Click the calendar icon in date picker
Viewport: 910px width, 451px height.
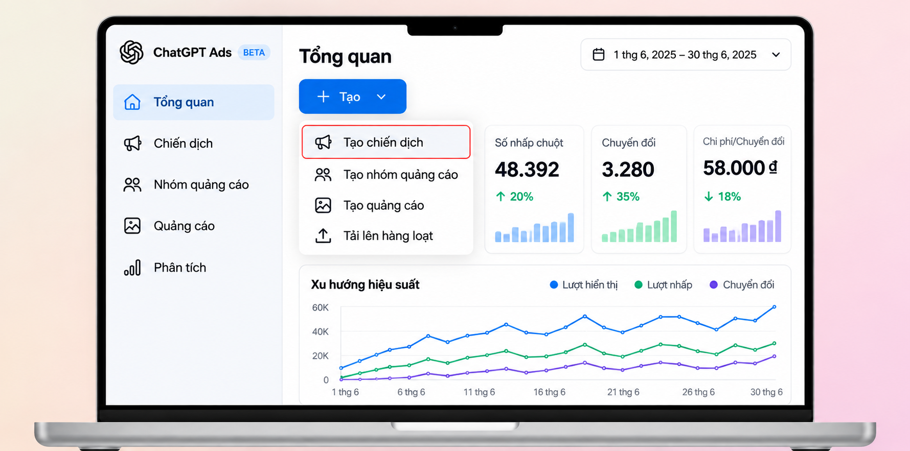[599, 55]
